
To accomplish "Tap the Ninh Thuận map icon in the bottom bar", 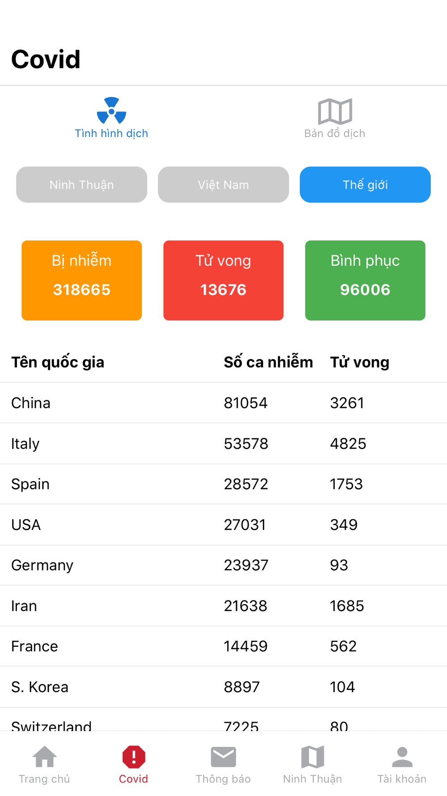I will [312, 757].
